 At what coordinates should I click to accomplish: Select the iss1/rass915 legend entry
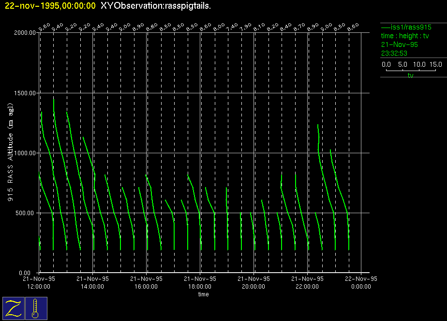pyautogui.click(x=405, y=27)
